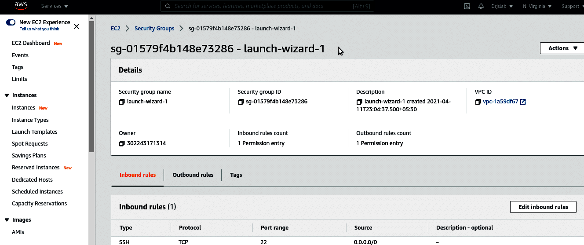Copy the security group name launch-wizard-1

pyautogui.click(x=122, y=102)
